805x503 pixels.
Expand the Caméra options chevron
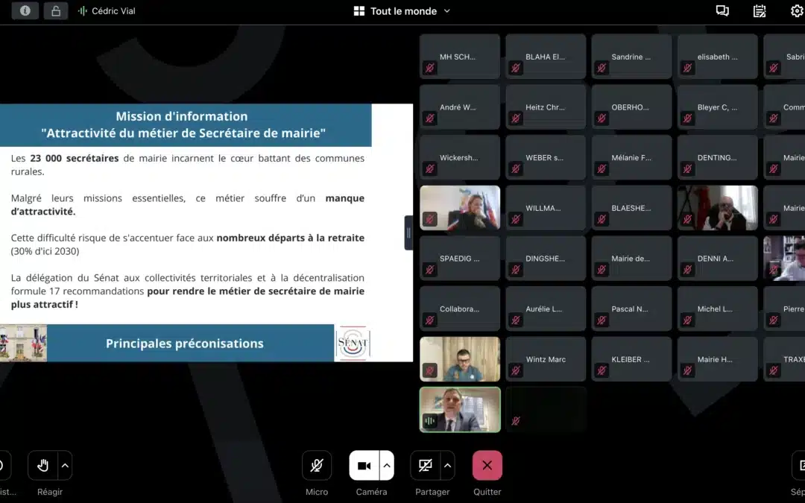(387, 466)
